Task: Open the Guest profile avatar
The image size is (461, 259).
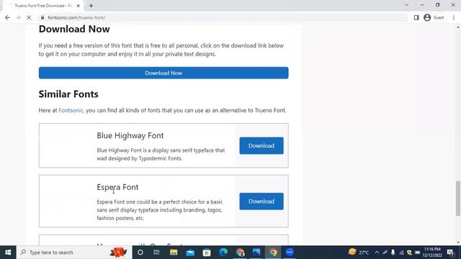Action: coord(427,17)
